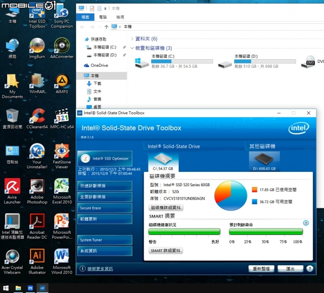Click the 重新整理 refresh button
This screenshot has width=324, height=293.
coord(261,269)
